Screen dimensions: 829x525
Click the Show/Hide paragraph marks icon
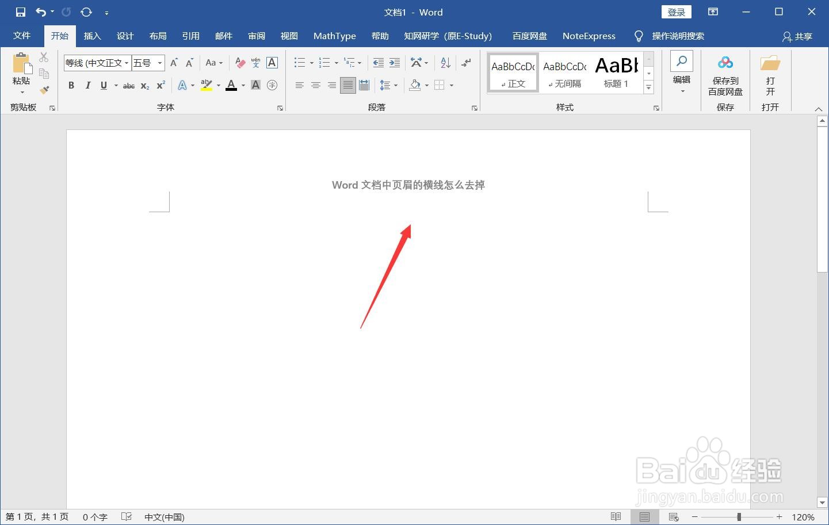pyautogui.click(x=466, y=63)
